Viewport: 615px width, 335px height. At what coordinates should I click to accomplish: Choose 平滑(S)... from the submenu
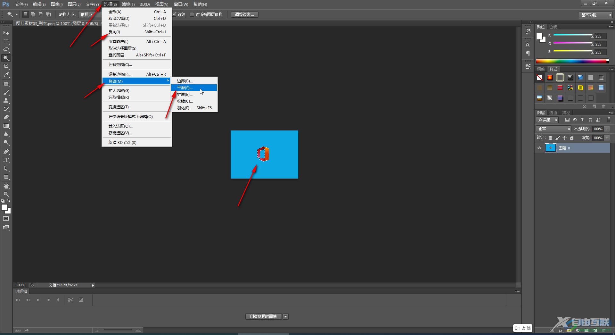pyautogui.click(x=194, y=88)
